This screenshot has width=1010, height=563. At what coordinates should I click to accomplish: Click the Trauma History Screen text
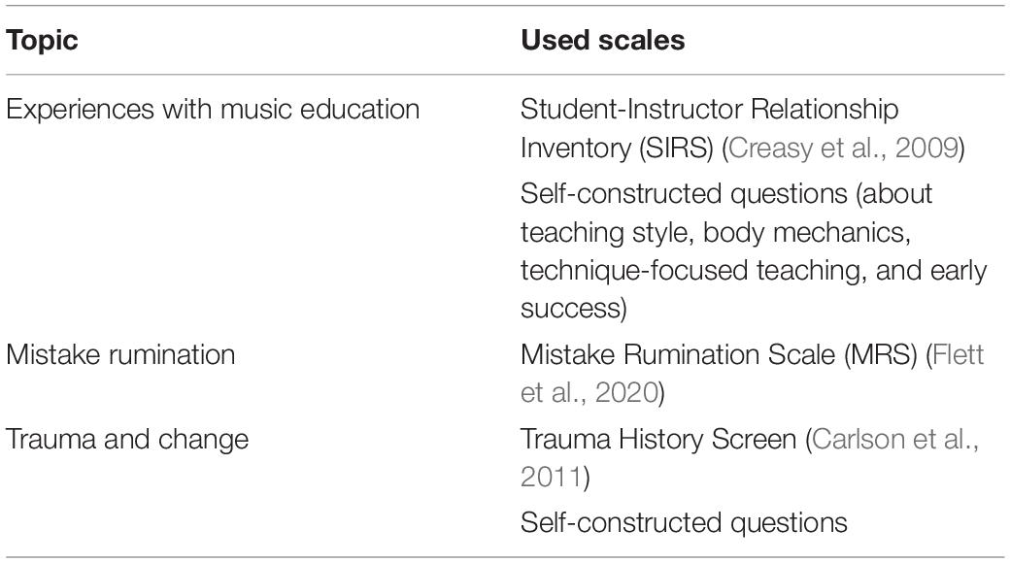pyautogui.click(x=658, y=440)
